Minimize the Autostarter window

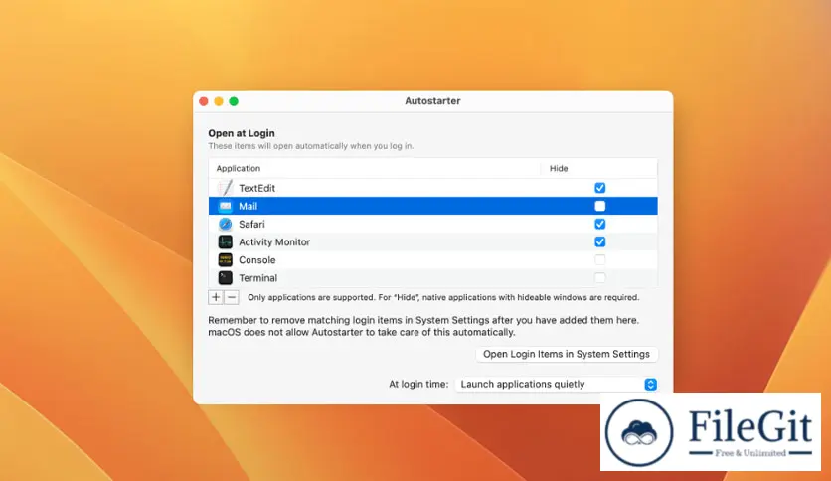coord(219,101)
